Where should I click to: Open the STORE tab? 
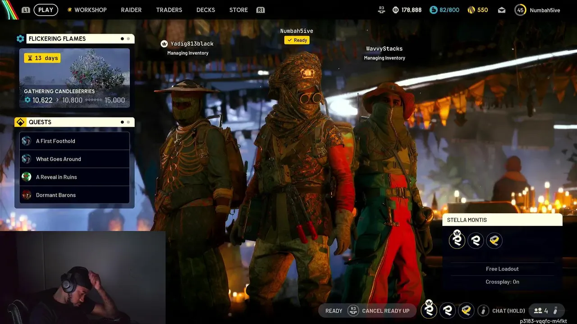(238, 10)
